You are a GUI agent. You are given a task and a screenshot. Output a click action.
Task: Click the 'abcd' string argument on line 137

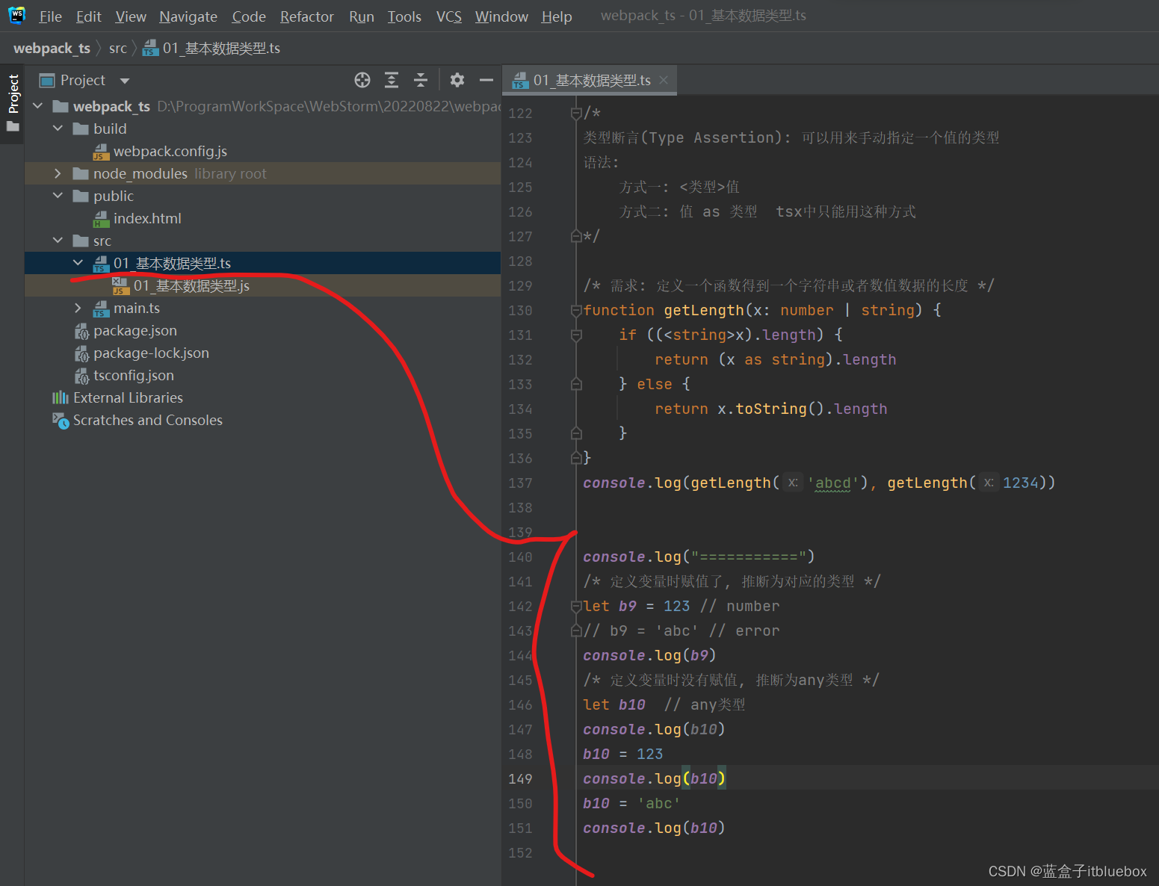[x=833, y=483]
